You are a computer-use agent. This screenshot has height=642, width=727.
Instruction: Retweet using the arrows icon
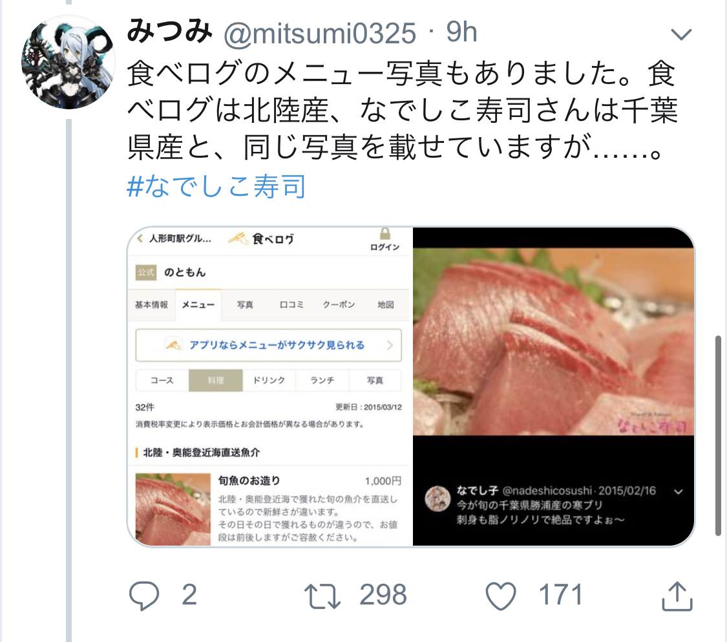click(322, 596)
